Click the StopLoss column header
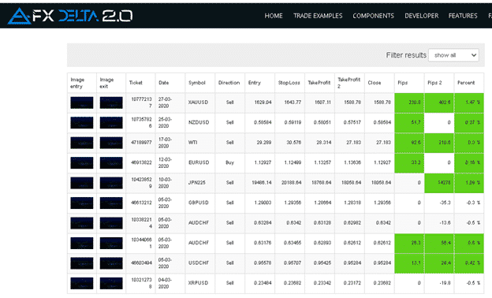The height and width of the screenshot is (298, 492). coord(289,83)
